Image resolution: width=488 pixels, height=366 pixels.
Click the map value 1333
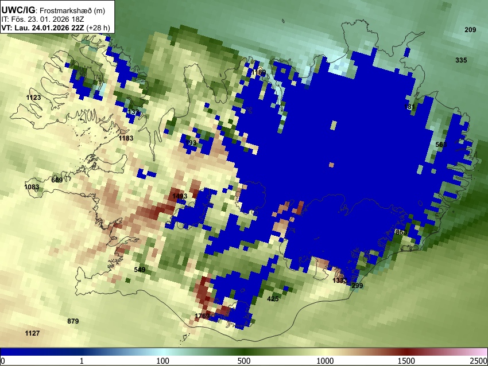pos(339,281)
